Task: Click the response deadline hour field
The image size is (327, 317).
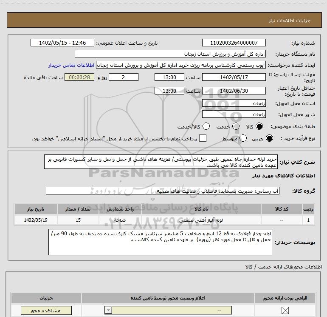Action: click(x=169, y=77)
